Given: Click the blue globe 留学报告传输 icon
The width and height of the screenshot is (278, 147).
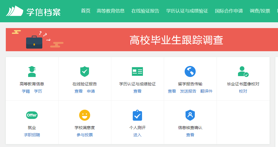Looking at the screenshot, I should tap(190, 71).
